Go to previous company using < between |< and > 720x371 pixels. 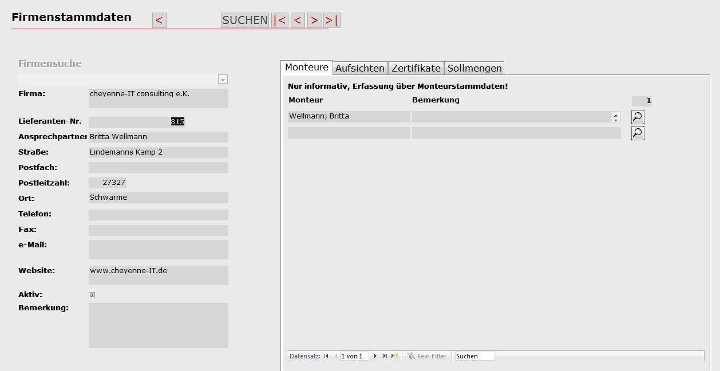pyautogui.click(x=297, y=21)
